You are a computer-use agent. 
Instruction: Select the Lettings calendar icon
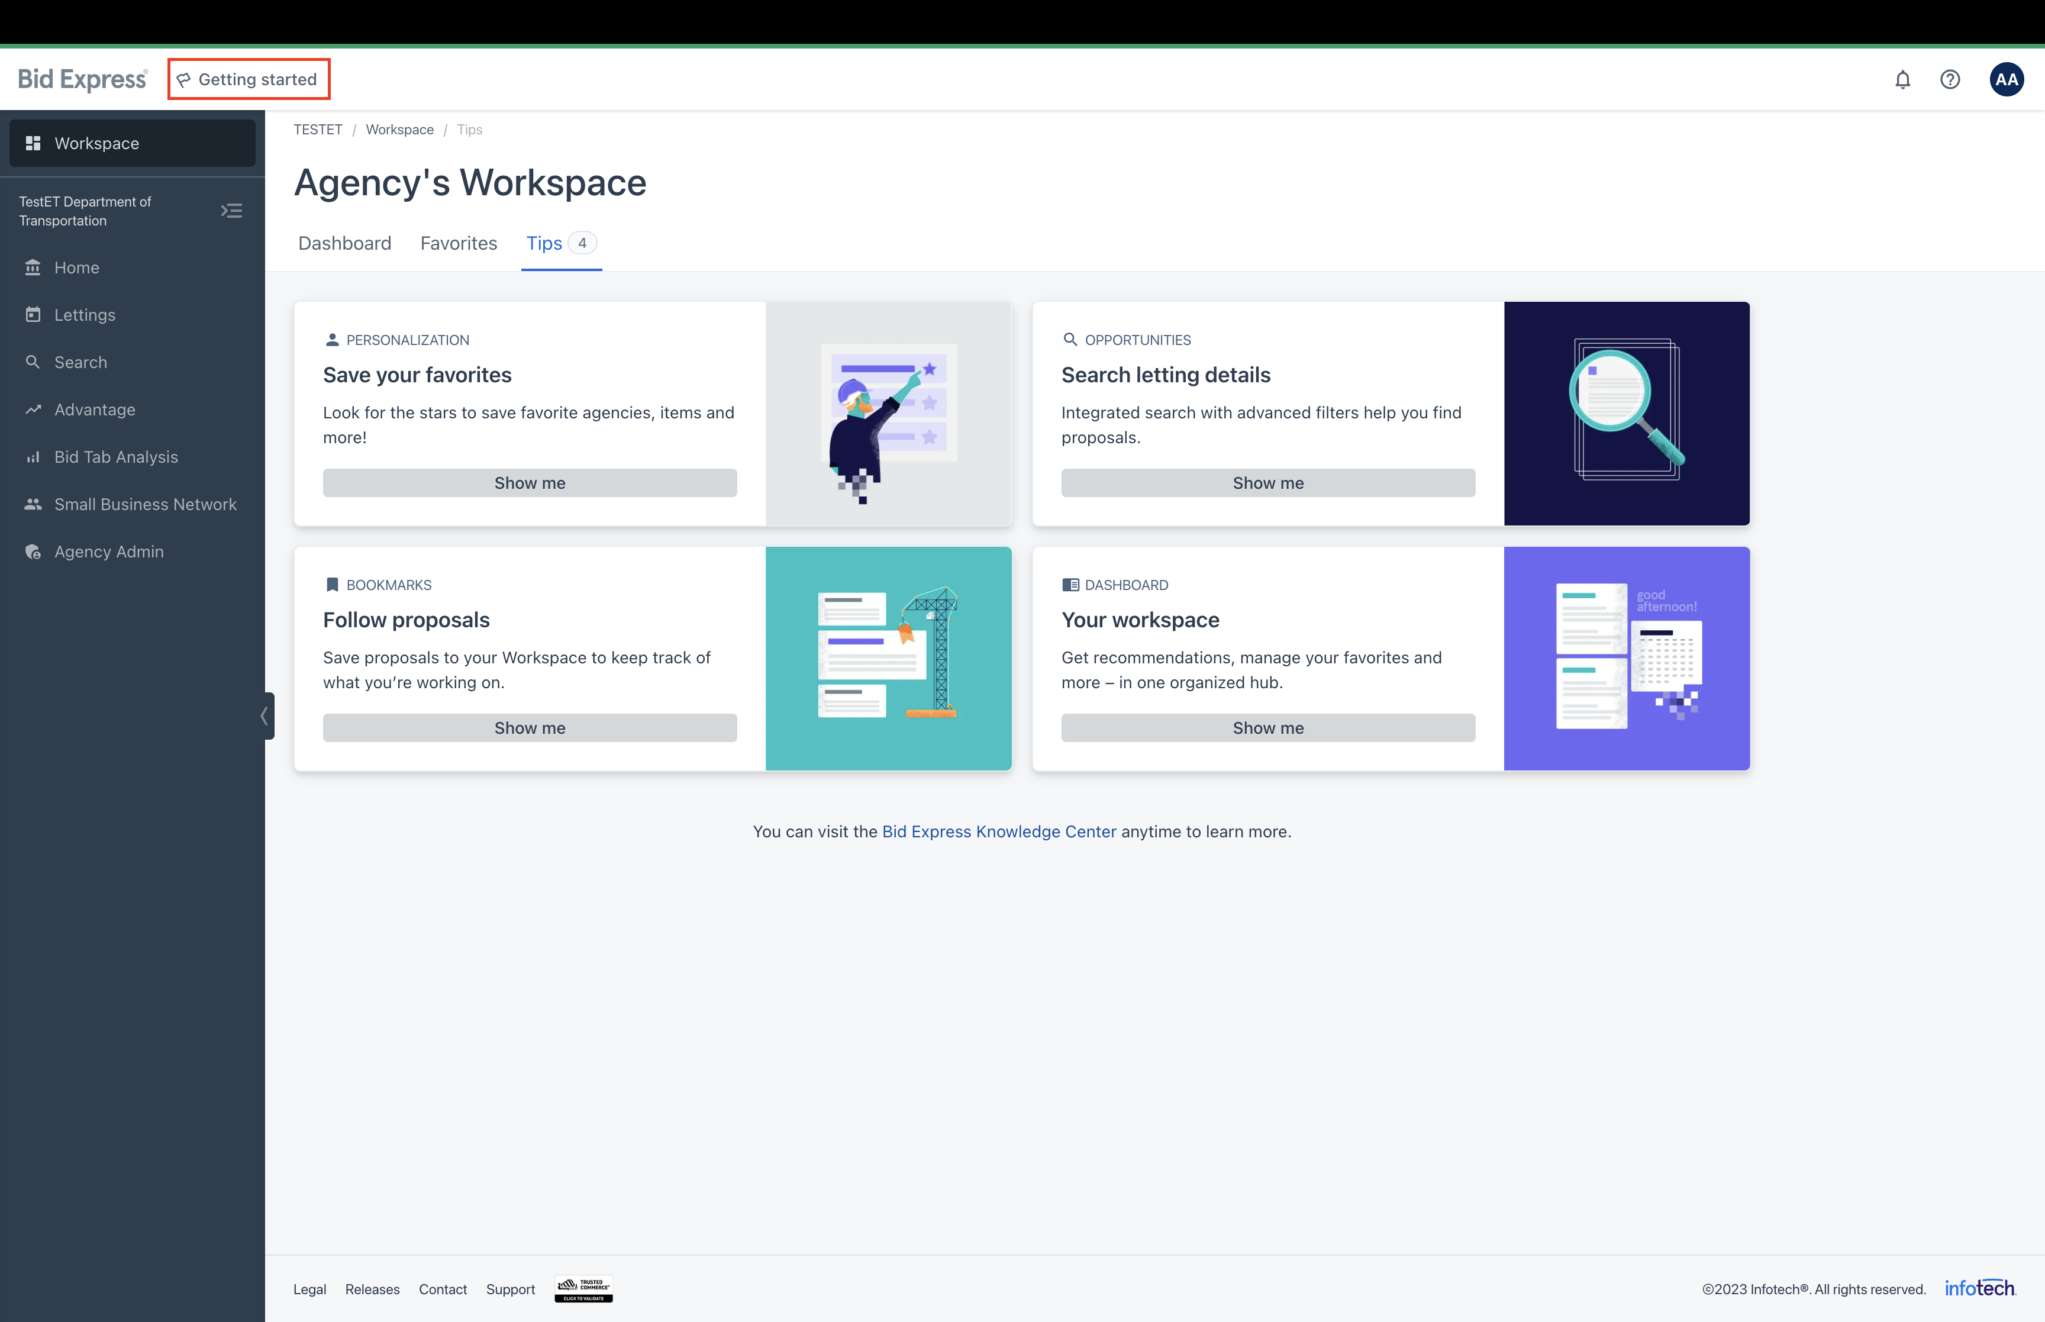[x=34, y=315]
